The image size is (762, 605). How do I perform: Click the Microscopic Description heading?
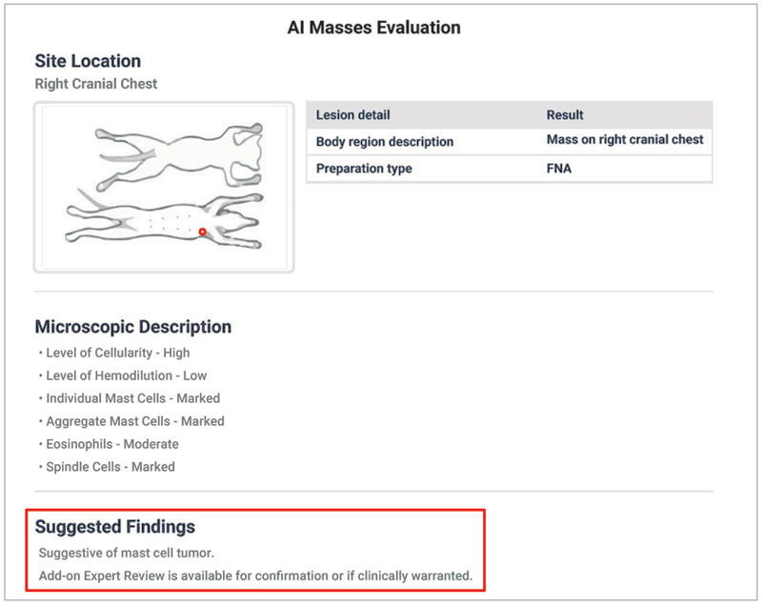click(x=133, y=327)
